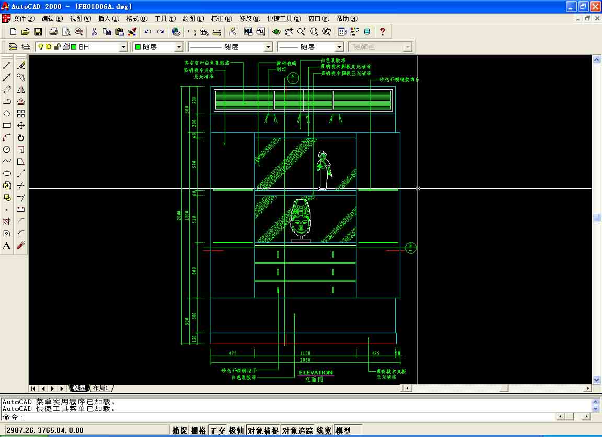Toggle 极轴 (polar tracking) in status bar
The height and width of the screenshot is (437, 602).
[x=236, y=431]
